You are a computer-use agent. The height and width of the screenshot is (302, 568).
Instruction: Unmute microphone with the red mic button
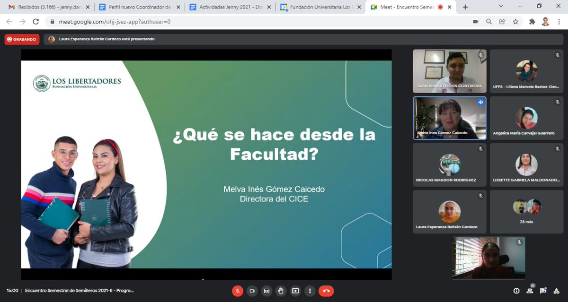[238, 291]
